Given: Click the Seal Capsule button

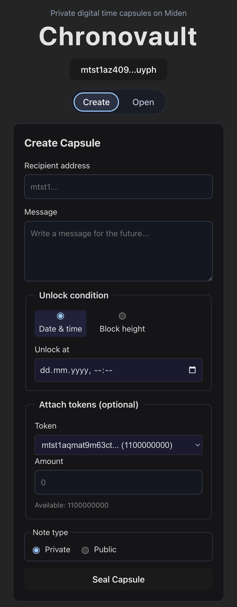Looking at the screenshot, I should 118,579.
